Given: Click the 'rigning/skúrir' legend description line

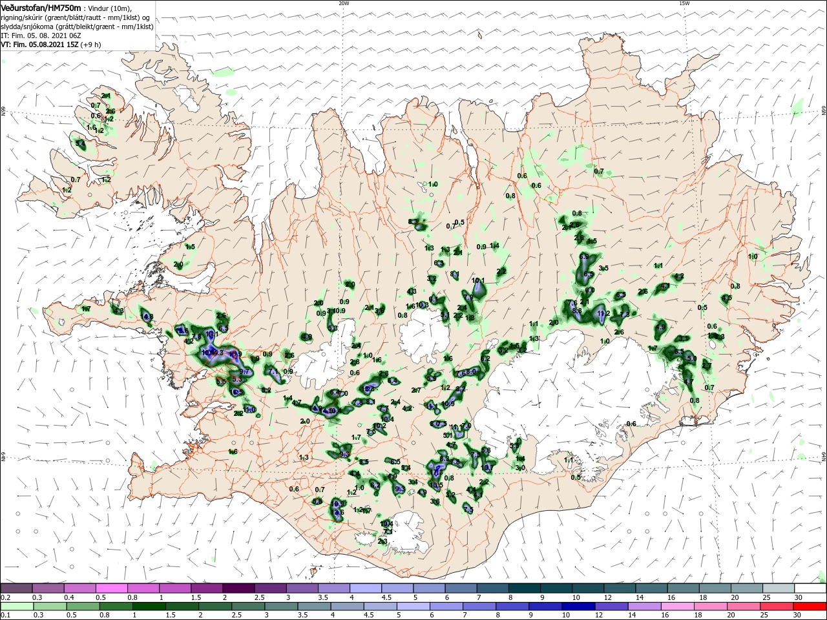Looking at the screenshot, I should (76, 17).
